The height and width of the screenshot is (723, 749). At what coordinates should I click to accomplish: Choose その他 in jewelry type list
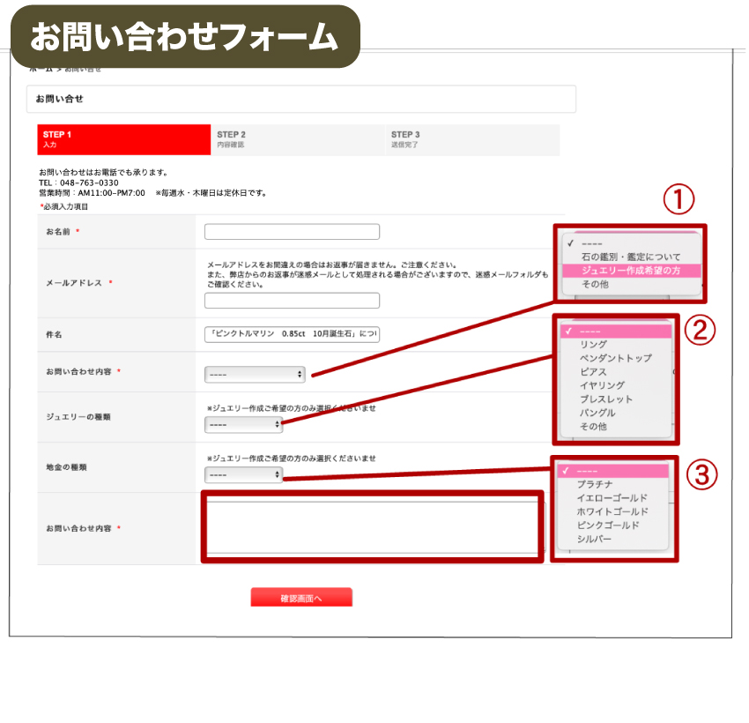616,426
